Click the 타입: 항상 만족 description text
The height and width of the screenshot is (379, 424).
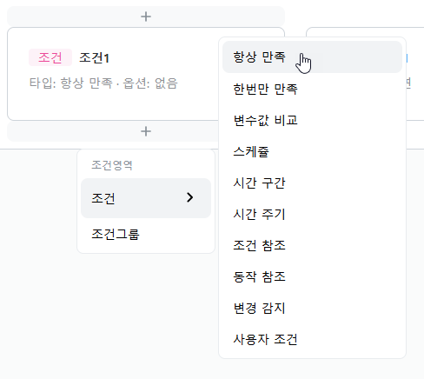tap(71, 83)
